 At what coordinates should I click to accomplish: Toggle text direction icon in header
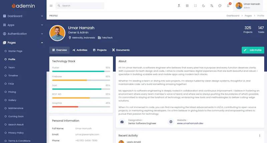pos(179,6)
